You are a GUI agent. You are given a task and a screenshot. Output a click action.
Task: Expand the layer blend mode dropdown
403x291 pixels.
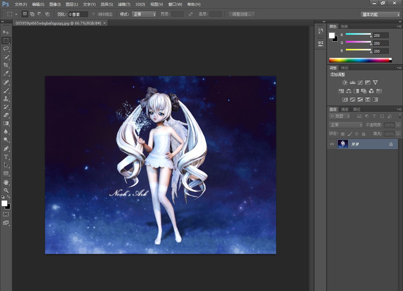pos(346,125)
